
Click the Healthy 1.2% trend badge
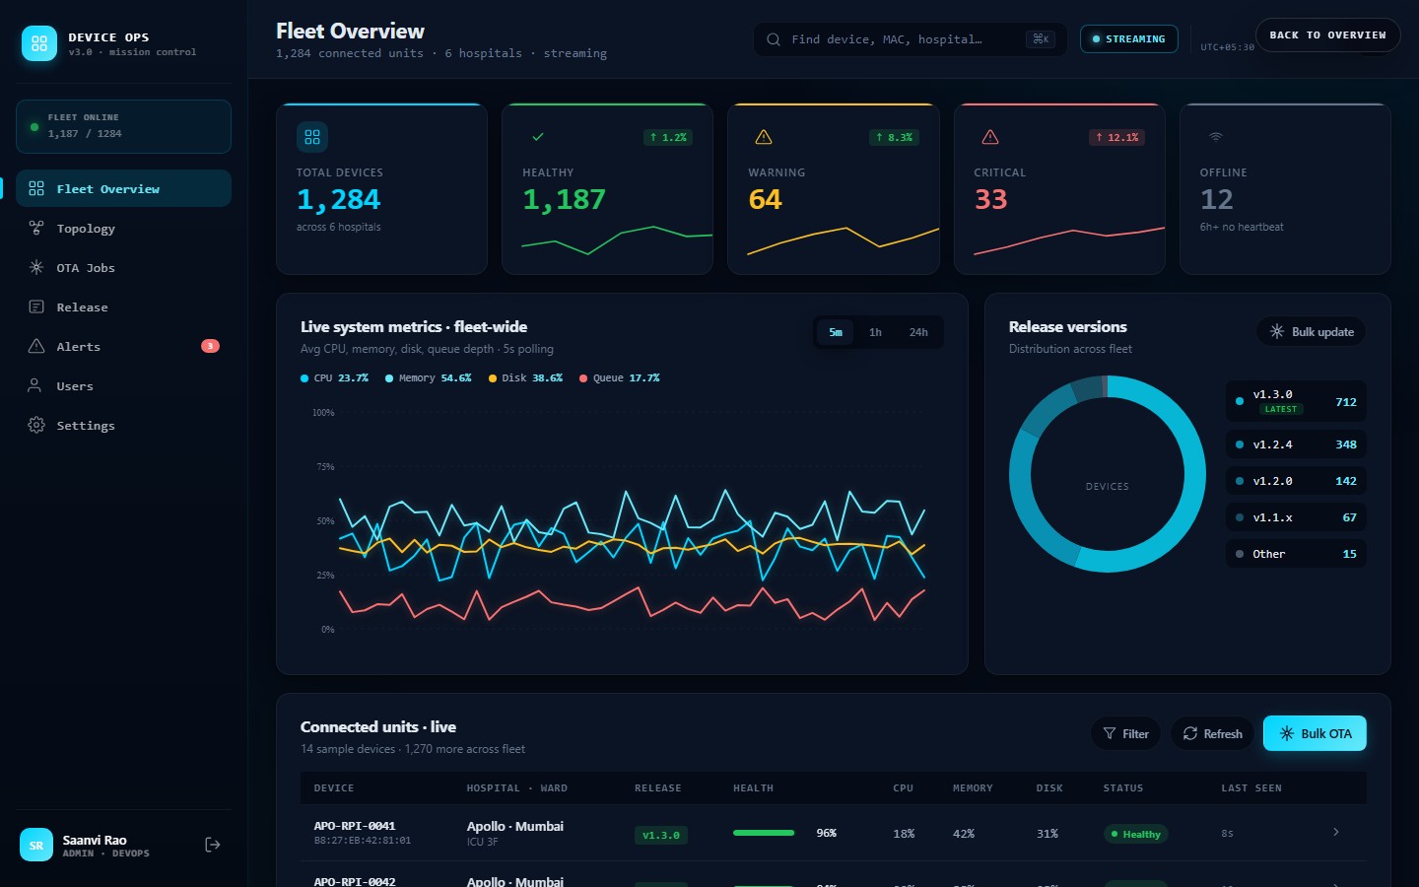click(668, 138)
